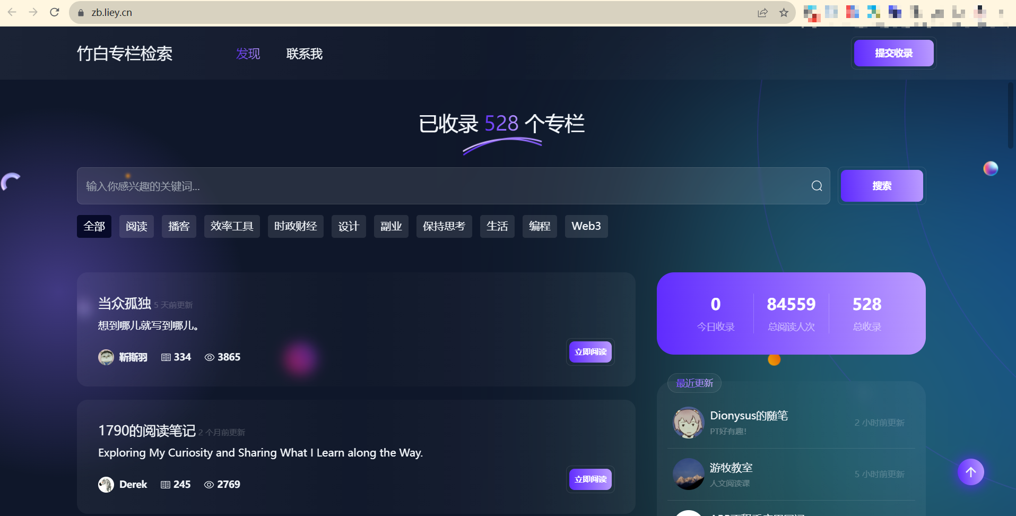1016x516 pixels.
Task: Click the browser forward arrow
Action: coord(33,12)
